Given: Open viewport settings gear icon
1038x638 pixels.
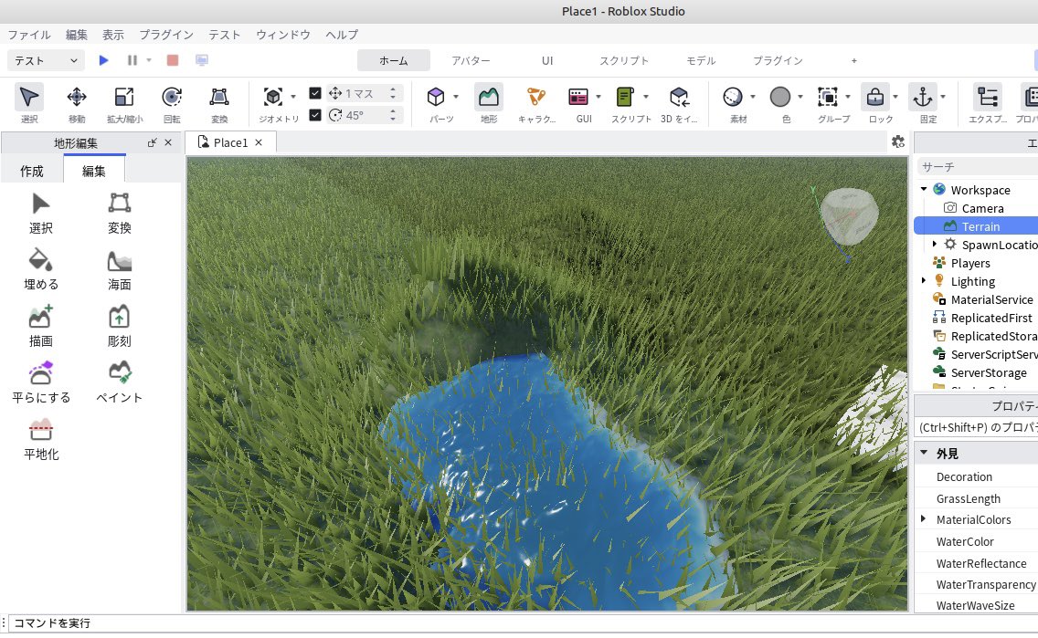Looking at the screenshot, I should point(898,141).
